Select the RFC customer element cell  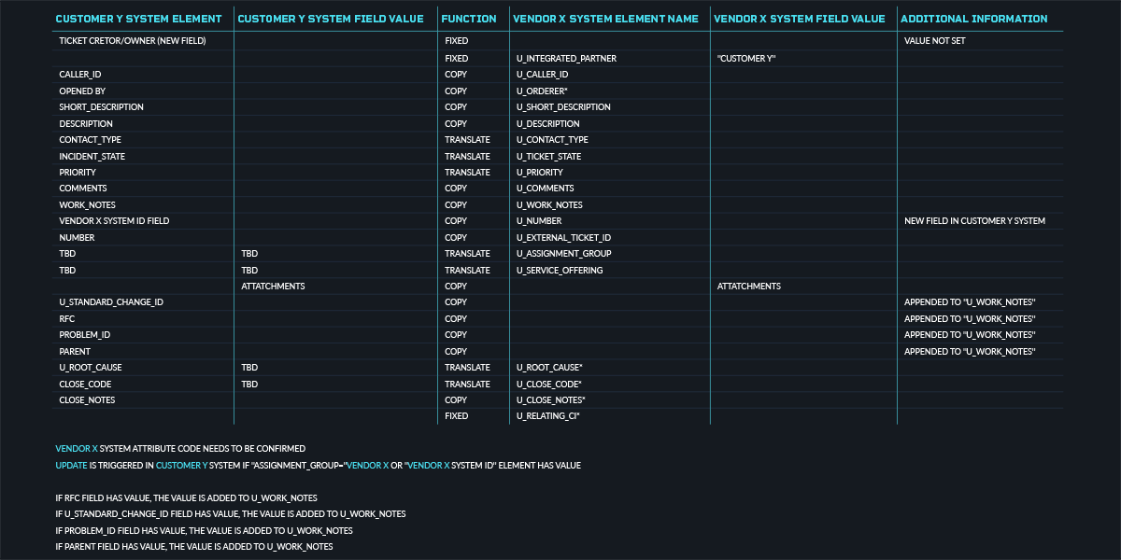tap(66, 318)
